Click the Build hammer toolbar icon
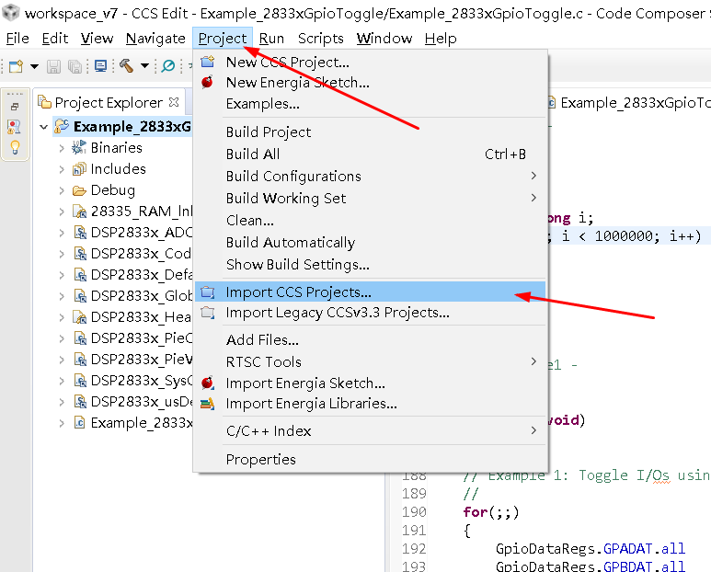 click(x=127, y=66)
